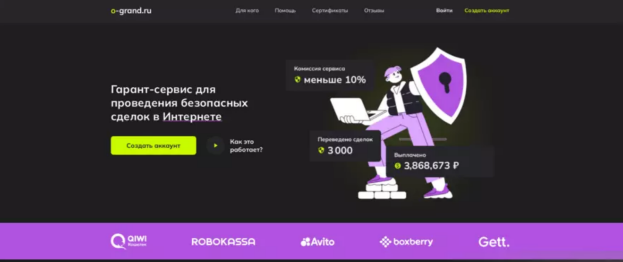
Task: Click the Avito partner logo
Action: point(317,242)
